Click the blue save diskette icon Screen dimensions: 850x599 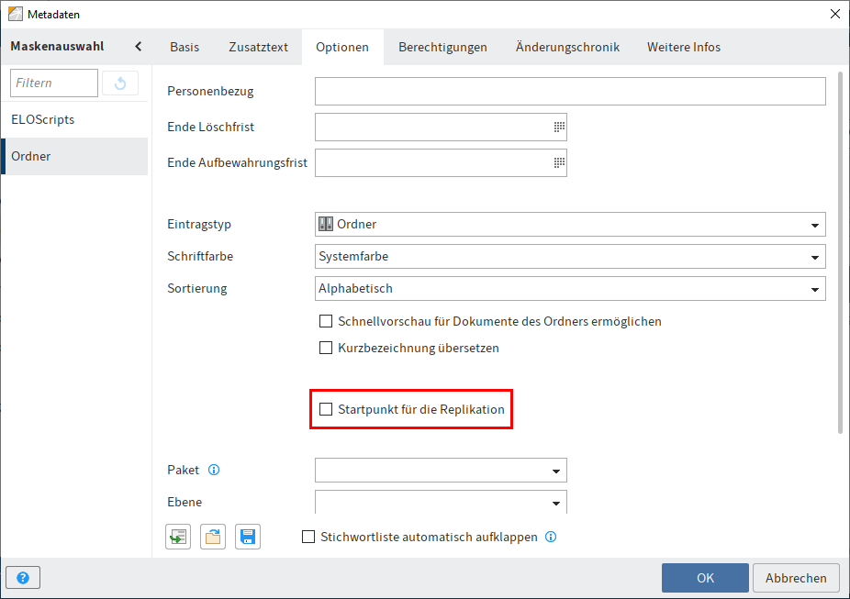[248, 537]
